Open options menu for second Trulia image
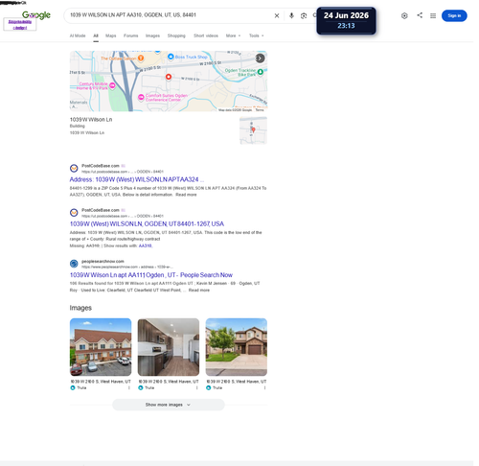 (x=196, y=388)
